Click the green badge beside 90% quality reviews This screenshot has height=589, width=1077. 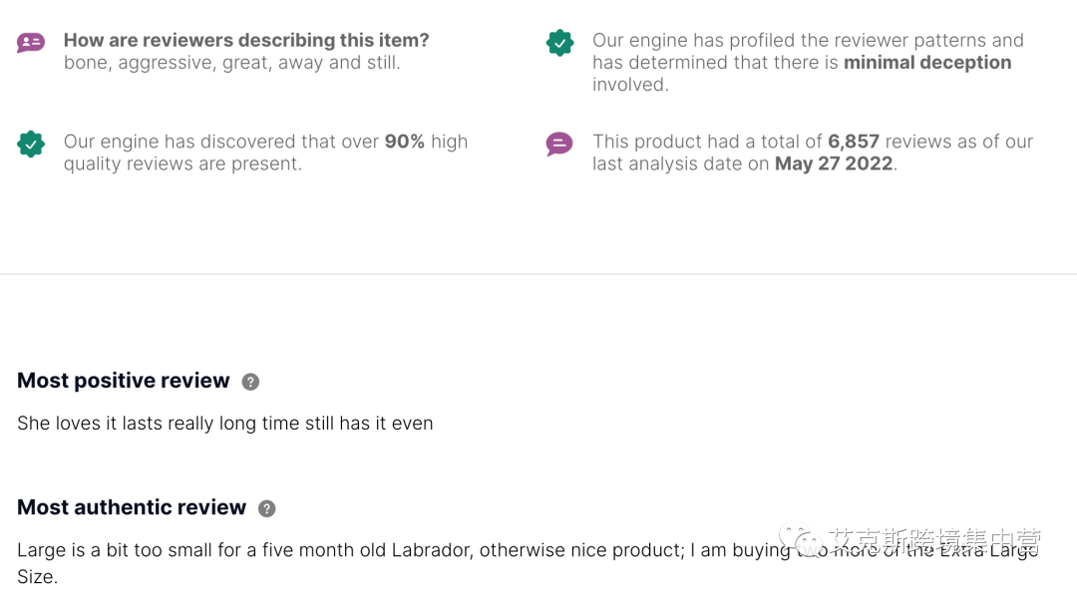31,145
